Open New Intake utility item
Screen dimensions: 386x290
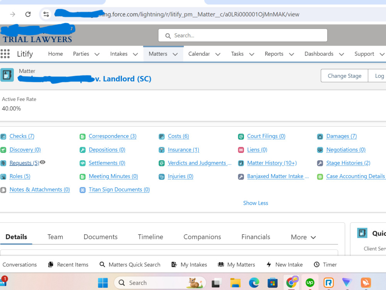pyautogui.click(x=284, y=265)
